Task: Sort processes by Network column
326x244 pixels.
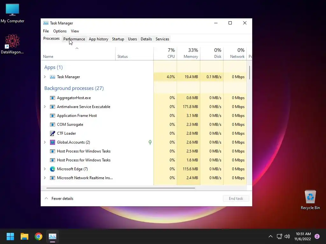Action: [235, 53]
